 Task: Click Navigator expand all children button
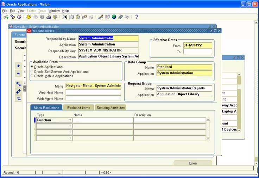18,84
